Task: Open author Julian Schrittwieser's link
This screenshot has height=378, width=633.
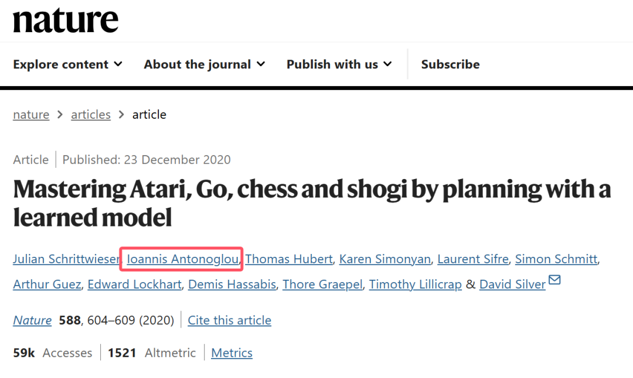Action: [x=66, y=259]
